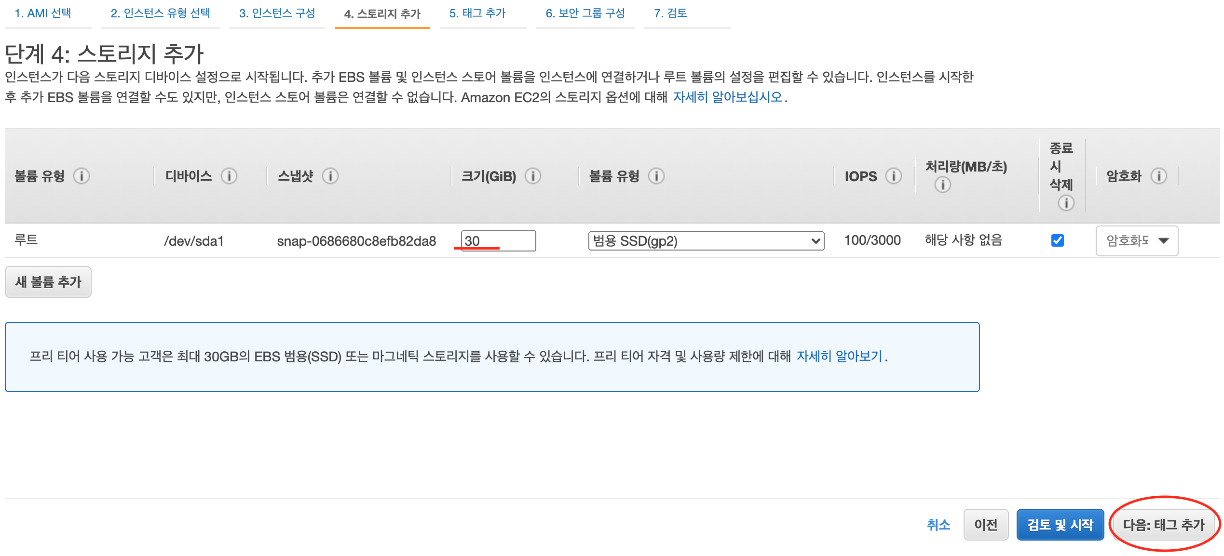The image size is (1224, 556).
Task: Click info icon beside 스냅샷 header
Action: (330, 176)
